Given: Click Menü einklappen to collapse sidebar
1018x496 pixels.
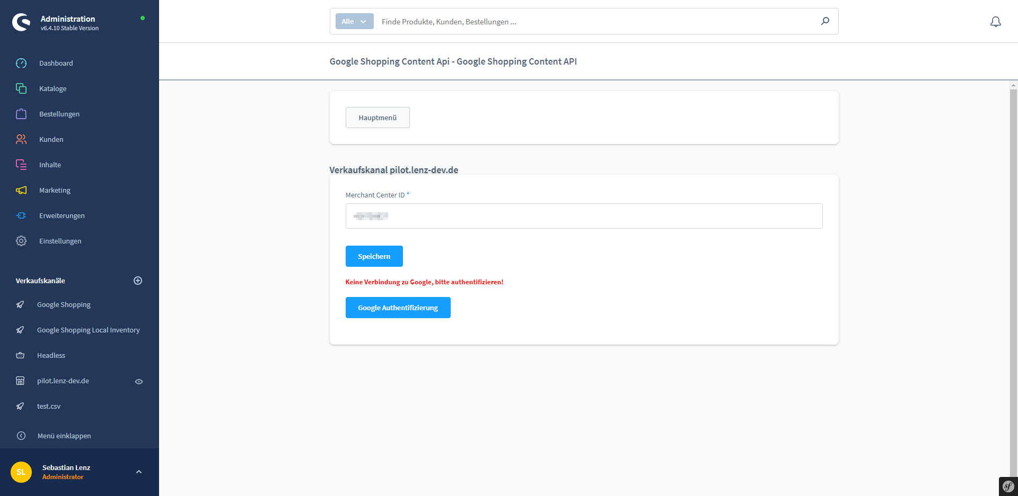Looking at the screenshot, I should coord(64,436).
